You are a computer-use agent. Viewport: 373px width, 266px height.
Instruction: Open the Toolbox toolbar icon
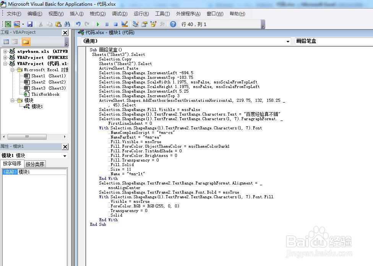click(162, 24)
